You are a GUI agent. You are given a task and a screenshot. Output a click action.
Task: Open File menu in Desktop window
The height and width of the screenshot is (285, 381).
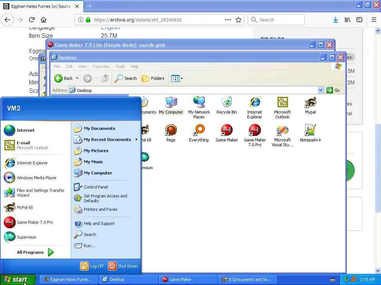(x=57, y=66)
